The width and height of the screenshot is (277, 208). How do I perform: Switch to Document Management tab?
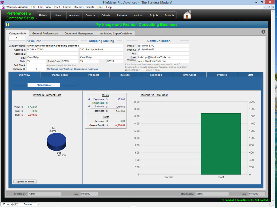pos(79,33)
